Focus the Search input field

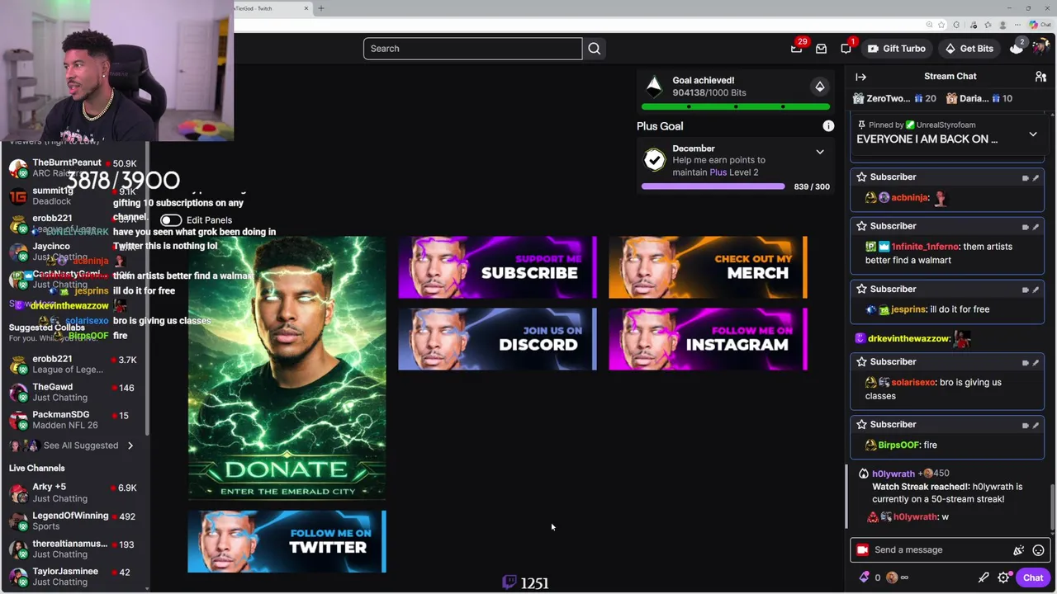coord(472,49)
